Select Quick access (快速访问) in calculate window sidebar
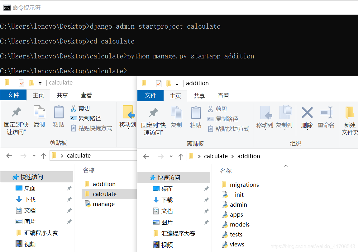358x252 pixels. (37, 177)
